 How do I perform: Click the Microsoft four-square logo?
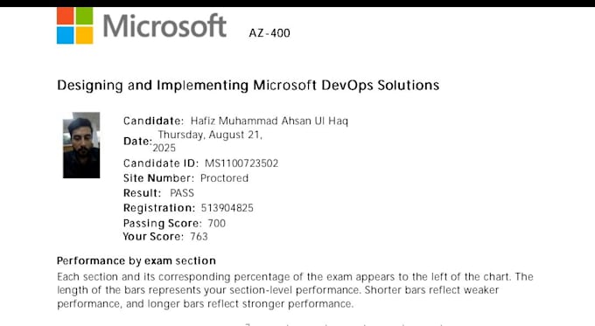[x=74, y=25]
